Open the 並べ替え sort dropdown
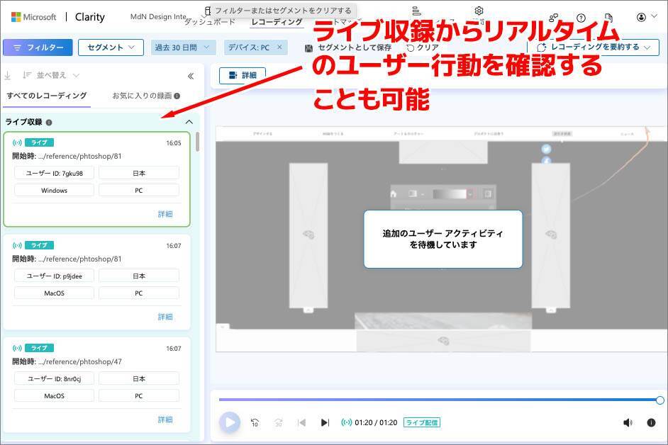This screenshot has width=668, height=445. click(51, 75)
